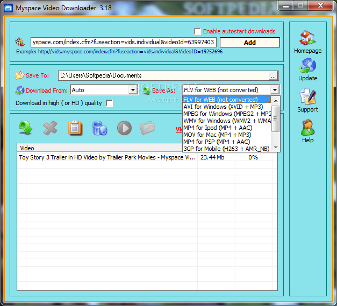
Task: Click the Save To path field
Action: pyautogui.click(x=163, y=75)
